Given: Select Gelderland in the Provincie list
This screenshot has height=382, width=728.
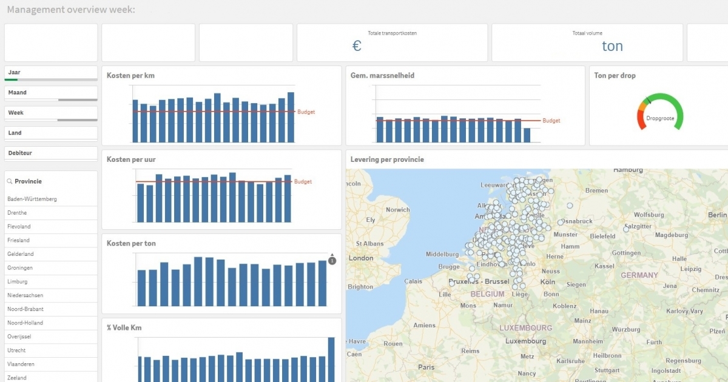Looking at the screenshot, I should [x=51, y=254].
